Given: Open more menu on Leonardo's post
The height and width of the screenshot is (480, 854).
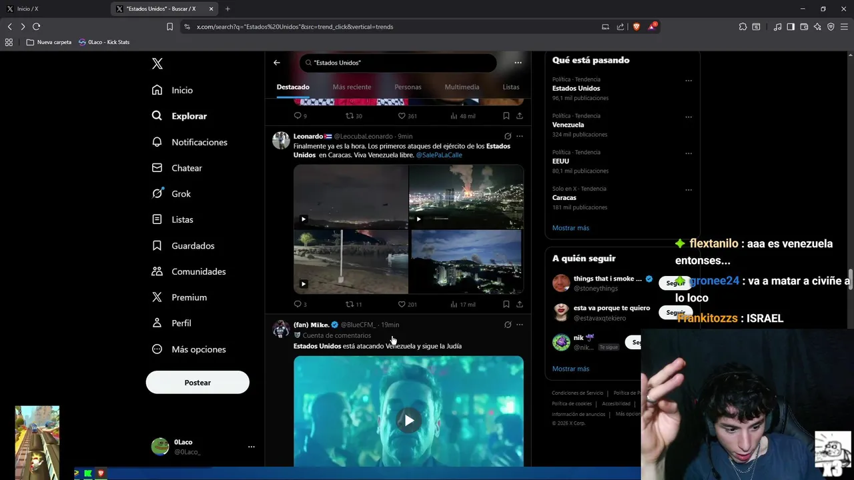Looking at the screenshot, I should 520,136.
